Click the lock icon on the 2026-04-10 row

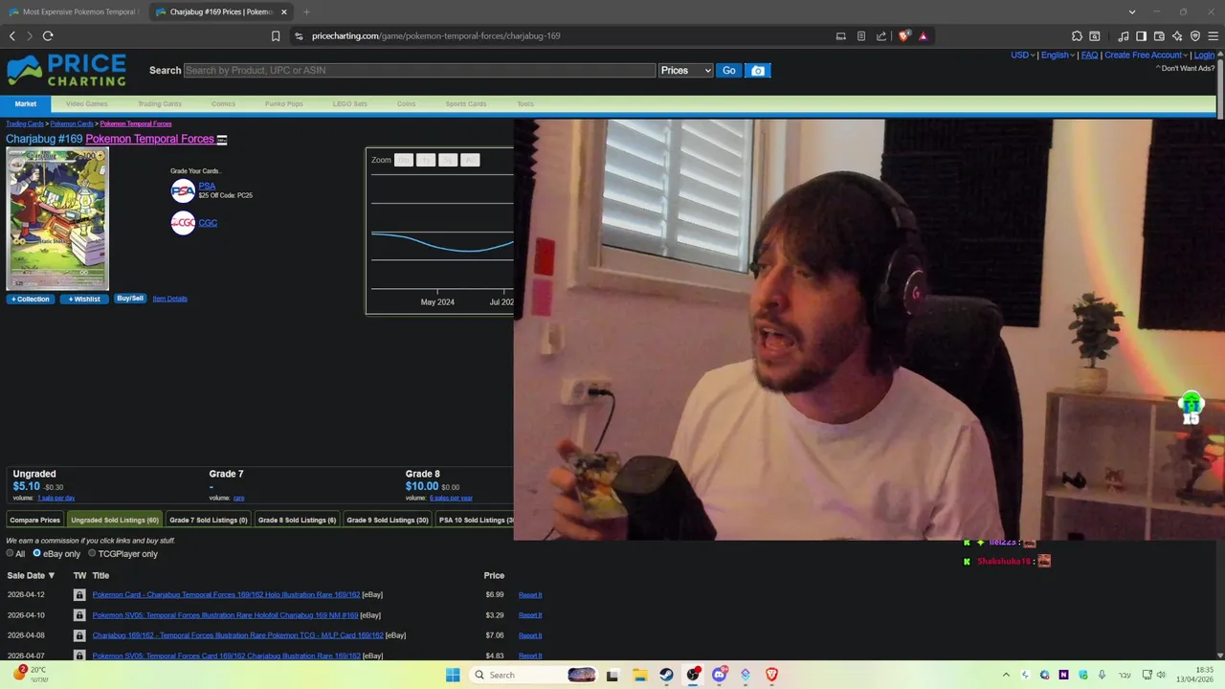pyautogui.click(x=79, y=615)
